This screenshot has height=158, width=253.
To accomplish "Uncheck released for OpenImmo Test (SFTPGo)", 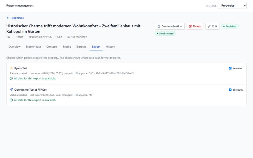I will point(230,90).
